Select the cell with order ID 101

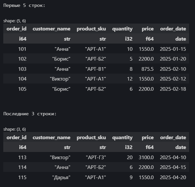tap(22, 49)
